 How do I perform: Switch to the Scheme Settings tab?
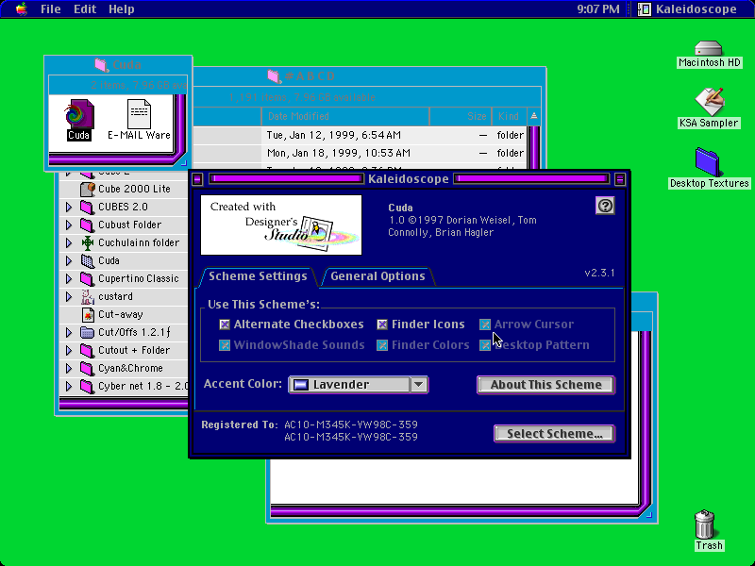pos(258,276)
